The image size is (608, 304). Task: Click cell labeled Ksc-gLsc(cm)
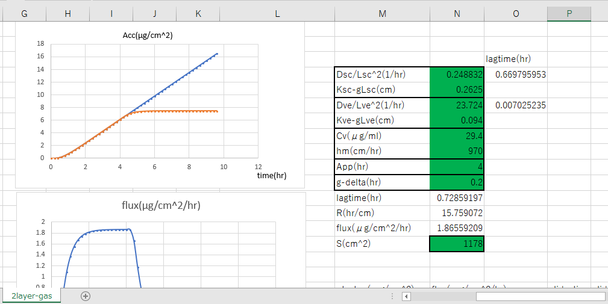pos(382,90)
